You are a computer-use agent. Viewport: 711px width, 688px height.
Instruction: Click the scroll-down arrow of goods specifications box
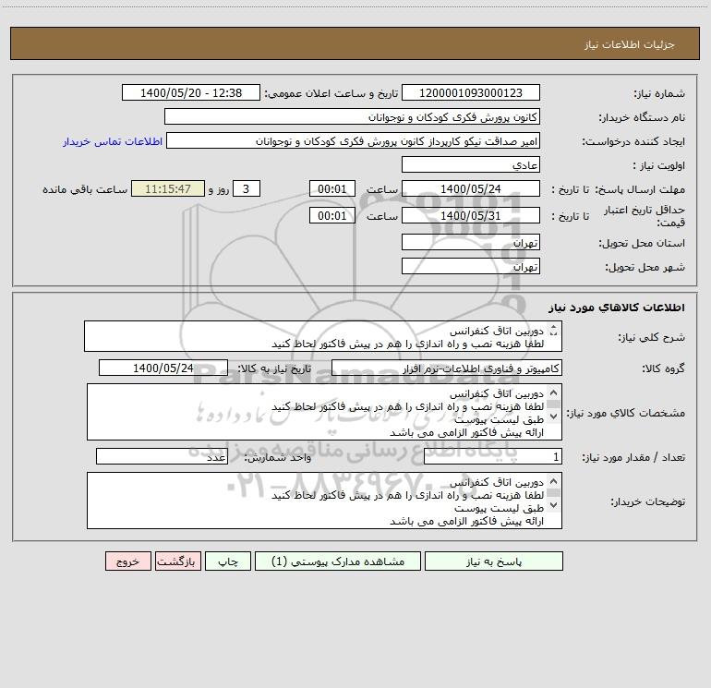click(553, 416)
